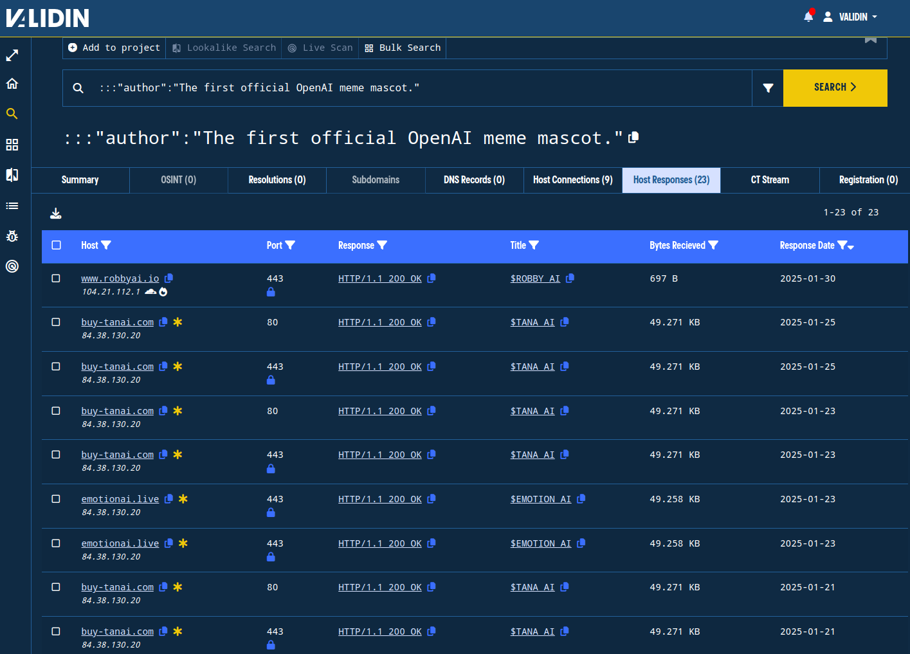Switch to the OSINT (0) tab

pos(179,180)
